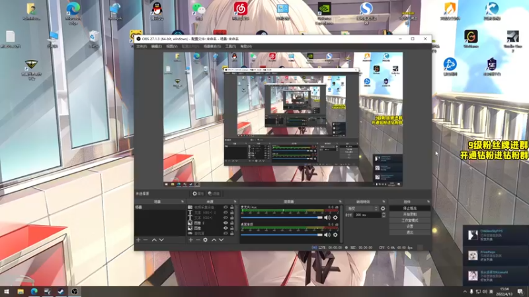Open the notification center taskbar icon
The image size is (529, 297).
(x=520, y=291)
